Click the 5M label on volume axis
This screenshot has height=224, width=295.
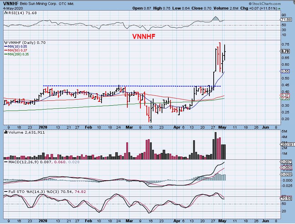click(x=284, y=131)
